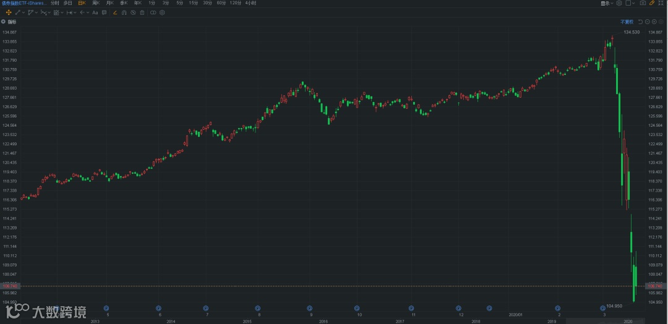Expand the wave tool dropdown arrow
This screenshot has height=324, width=668.
(49, 12)
